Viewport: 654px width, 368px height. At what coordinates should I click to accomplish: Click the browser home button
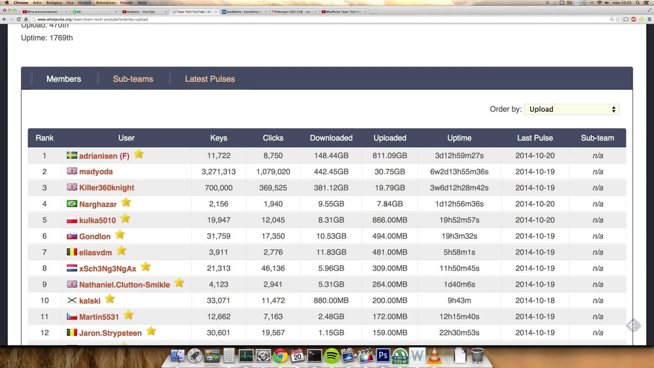[26, 19]
